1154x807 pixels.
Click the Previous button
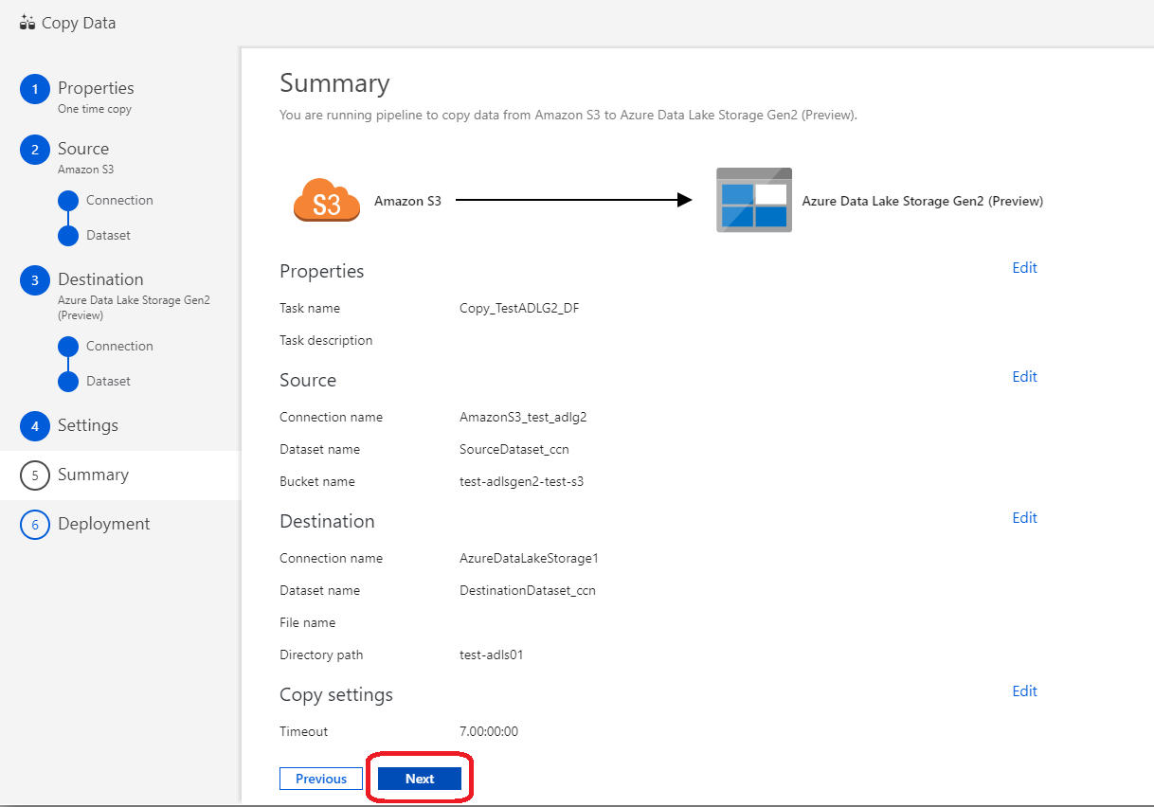(x=320, y=778)
